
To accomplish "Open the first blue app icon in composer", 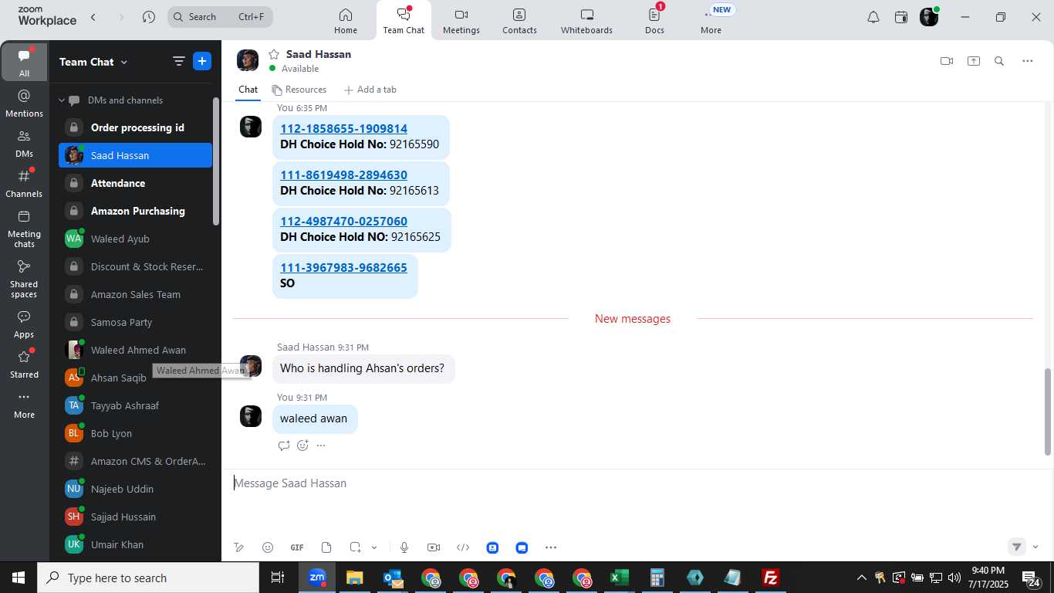I will [x=492, y=547].
